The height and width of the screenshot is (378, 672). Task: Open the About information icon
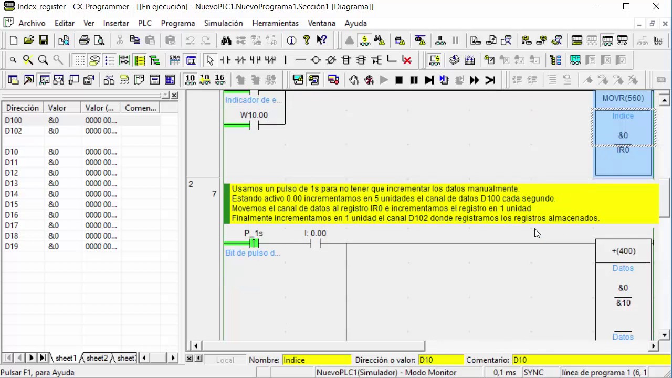click(291, 40)
